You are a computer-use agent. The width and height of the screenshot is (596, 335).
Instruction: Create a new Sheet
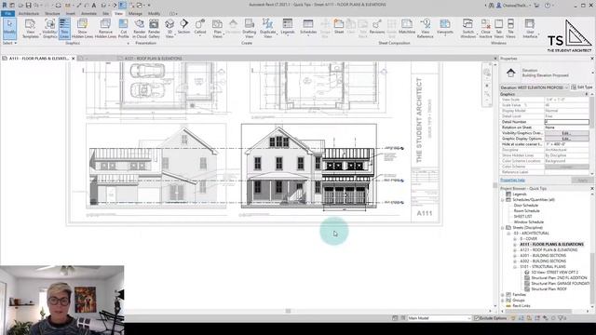pyautogui.click(x=339, y=27)
